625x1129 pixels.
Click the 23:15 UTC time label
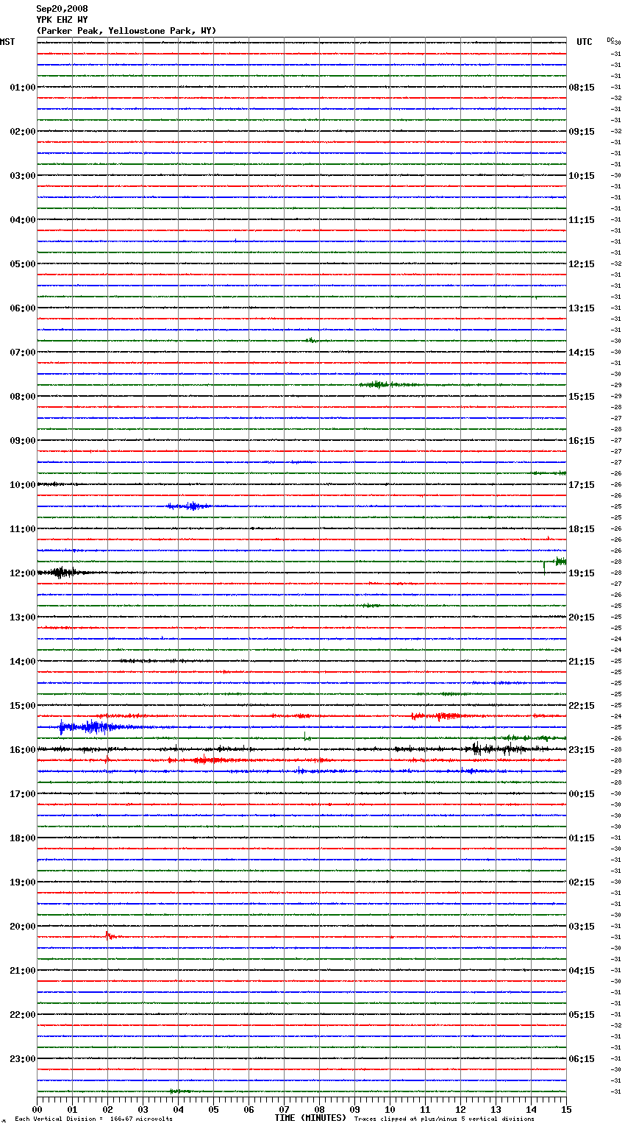[582, 750]
